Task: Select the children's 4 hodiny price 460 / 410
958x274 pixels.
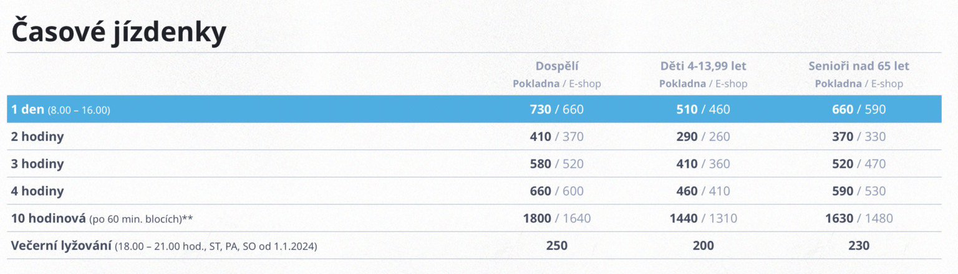Action: coord(703,191)
